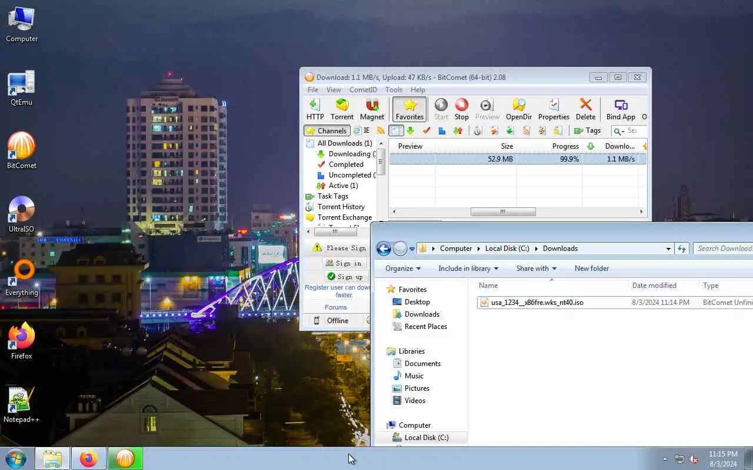Delete the selected BitComet task

coord(585,110)
